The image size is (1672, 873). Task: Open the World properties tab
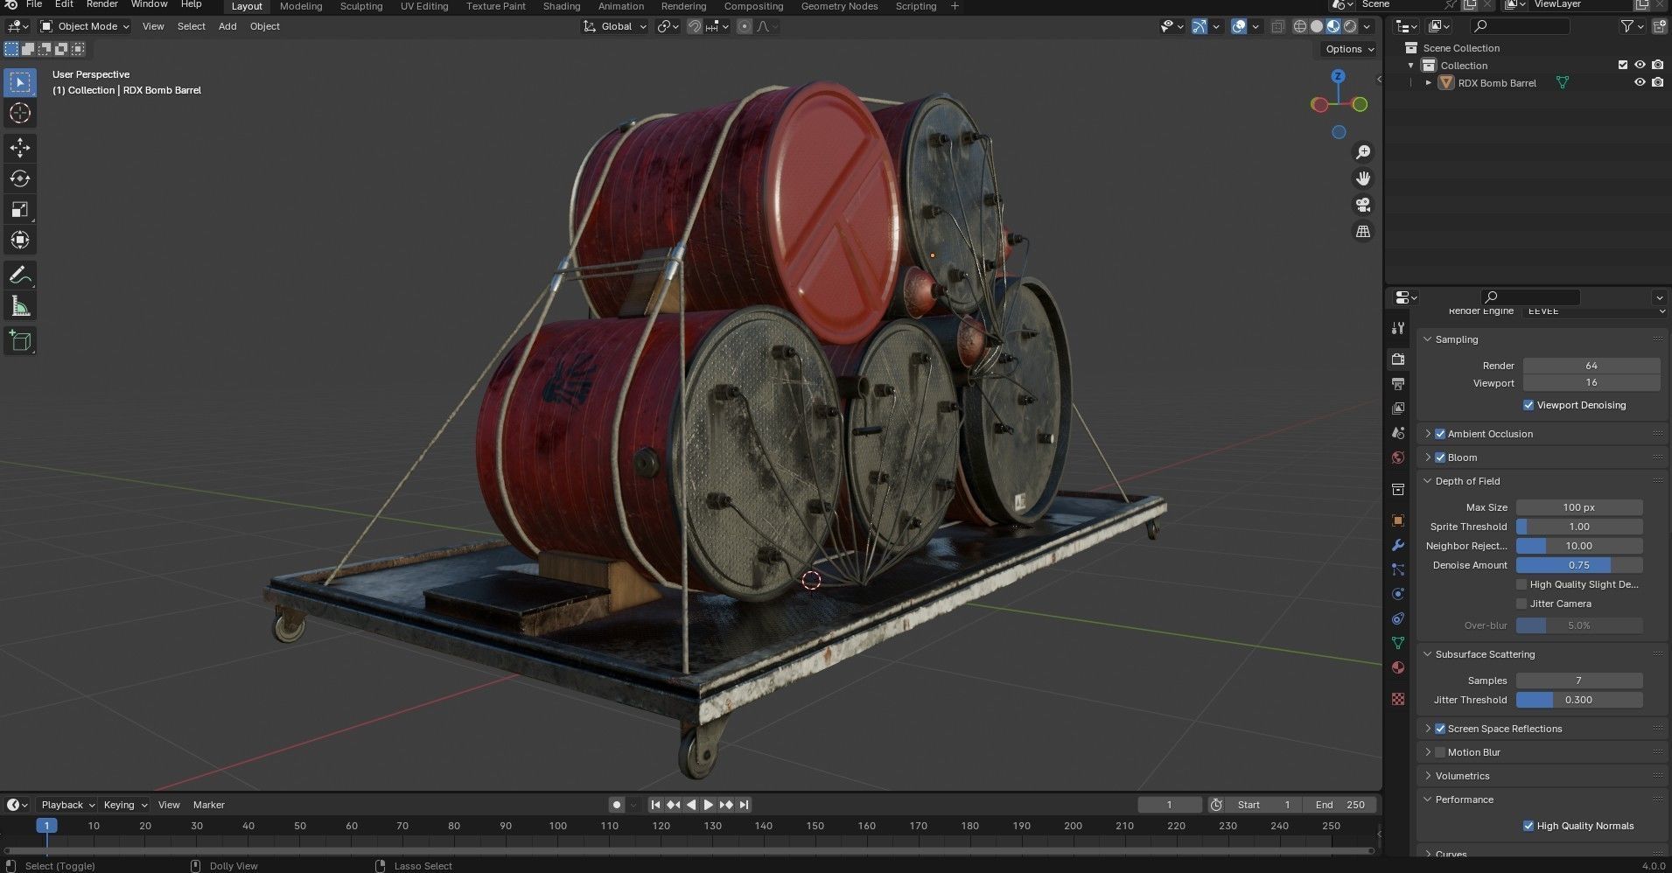tap(1398, 457)
